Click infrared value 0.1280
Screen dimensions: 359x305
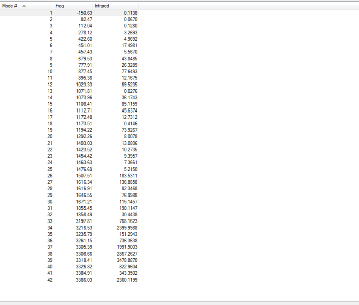coord(131,26)
